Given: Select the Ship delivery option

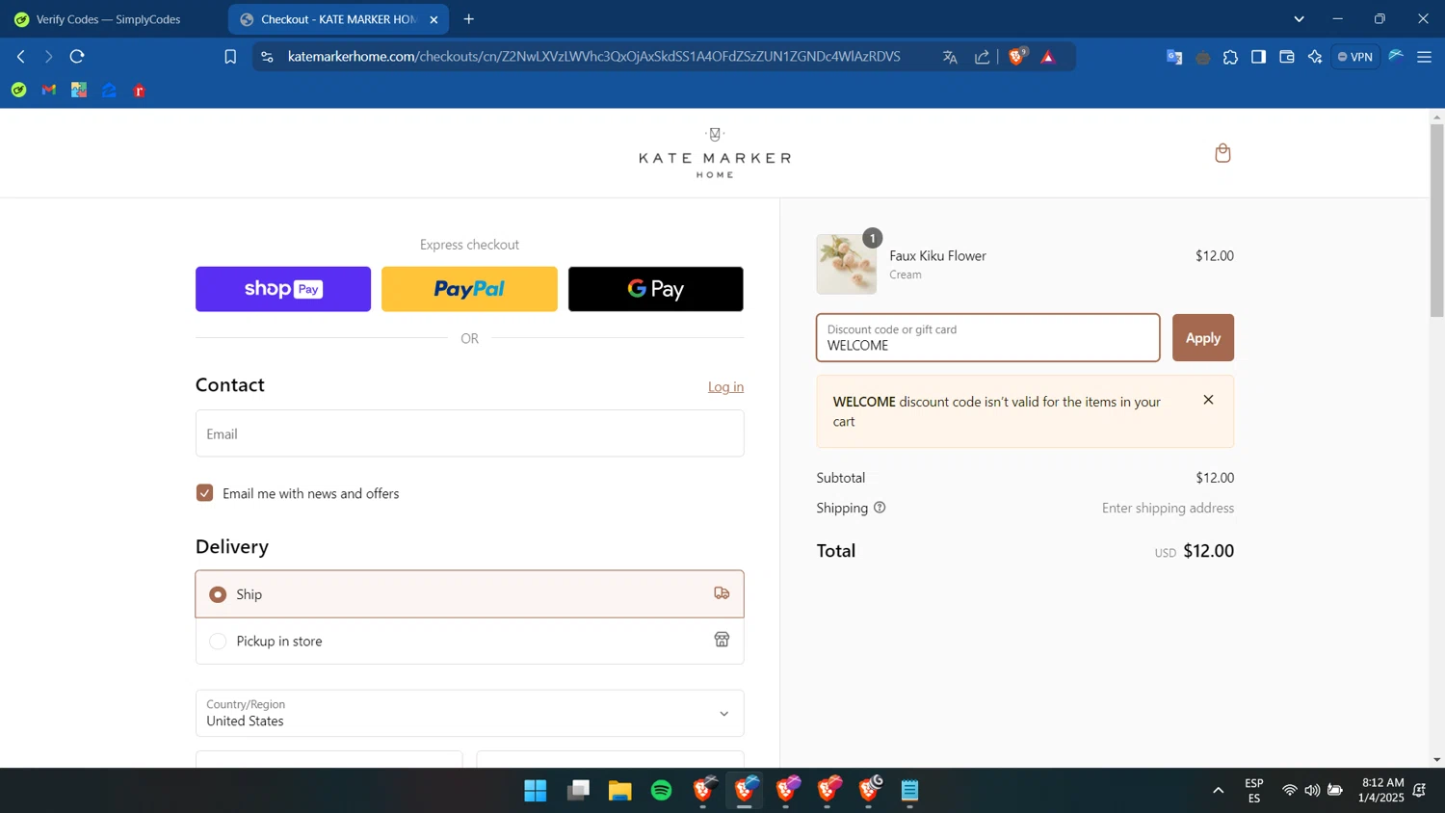Looking at the screenshot, I should (x=470, y=594).
